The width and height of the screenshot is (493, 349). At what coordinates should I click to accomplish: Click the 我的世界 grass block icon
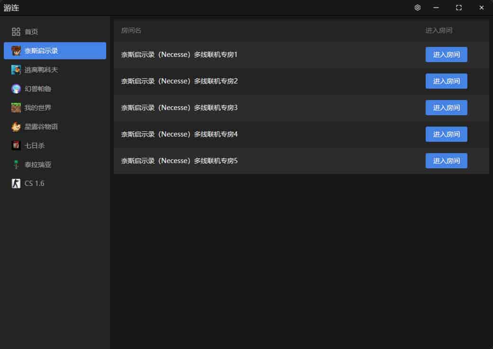click(x=16, y=108)
